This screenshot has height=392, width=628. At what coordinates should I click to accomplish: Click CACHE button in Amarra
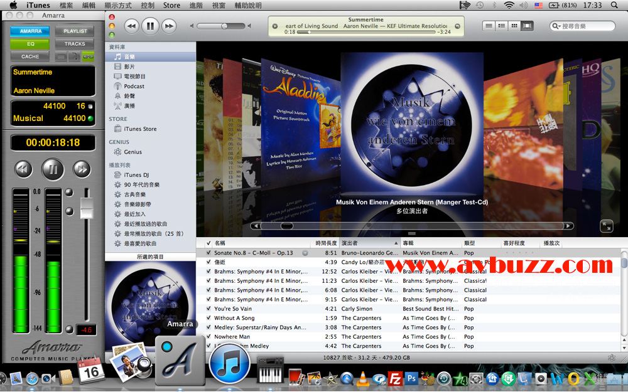tap(30, 56)
